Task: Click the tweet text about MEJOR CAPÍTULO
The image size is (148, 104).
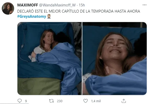Action: (78, 11)
